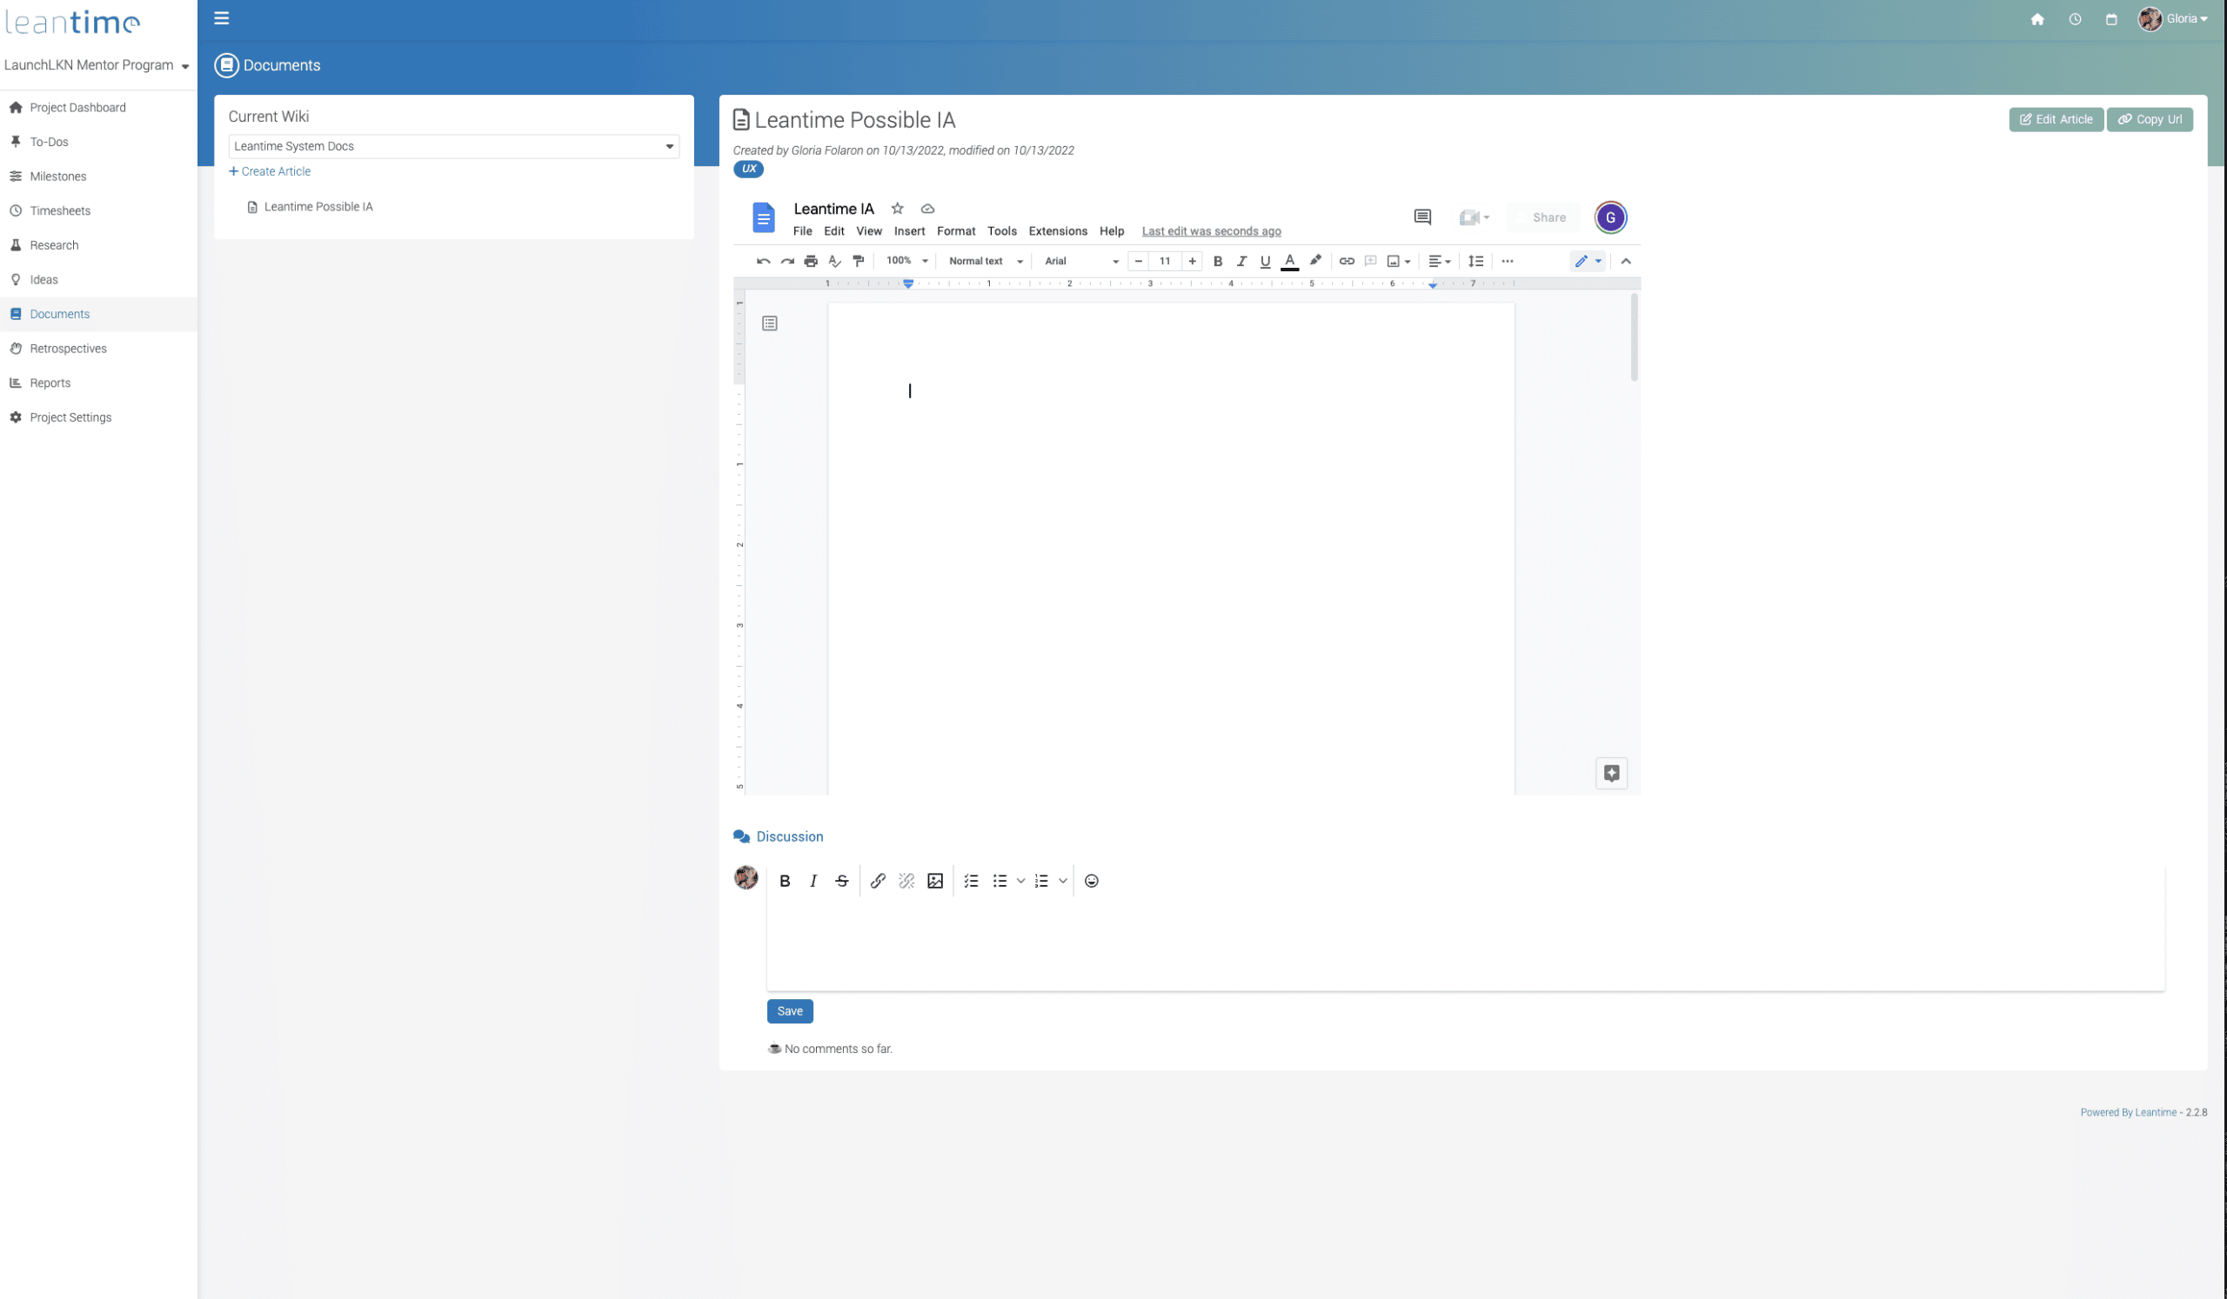
Task: Open the Format menu in Docs
Action: [x=955, y=231]
